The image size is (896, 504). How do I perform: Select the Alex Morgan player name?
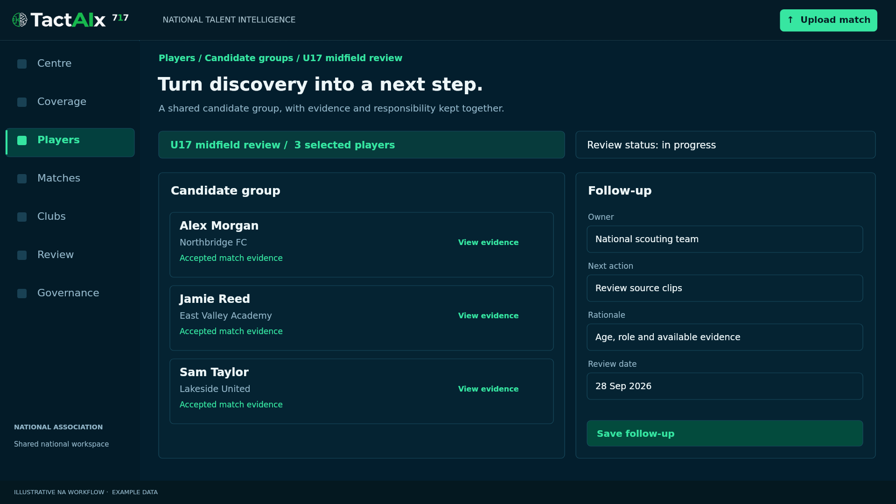pyautogui.click(x=219, y=226)
